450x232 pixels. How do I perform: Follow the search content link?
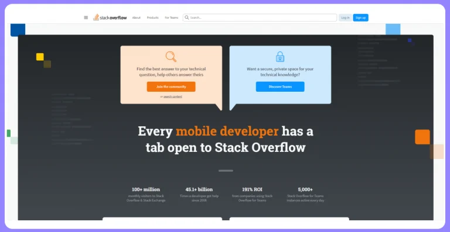coord(173,96)
